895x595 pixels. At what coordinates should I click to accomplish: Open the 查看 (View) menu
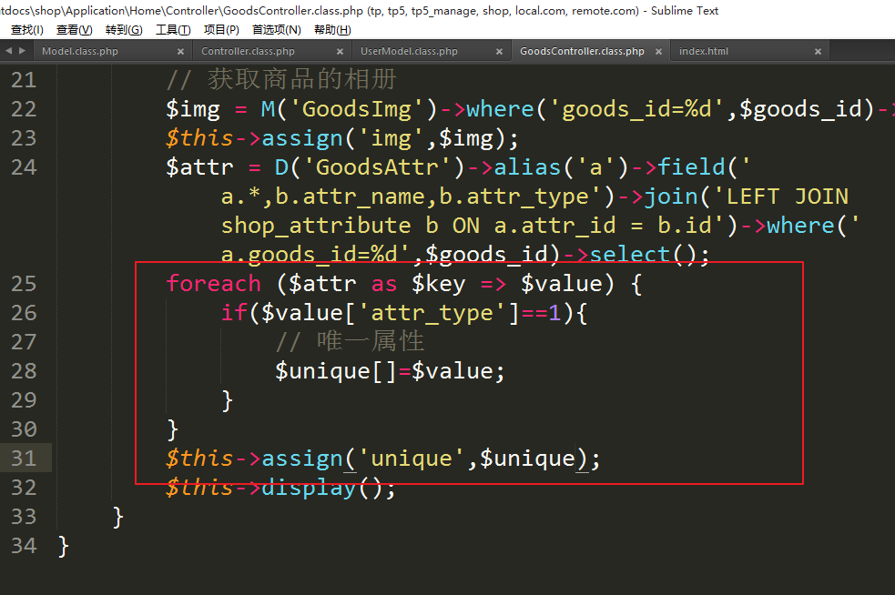point(74,30)
